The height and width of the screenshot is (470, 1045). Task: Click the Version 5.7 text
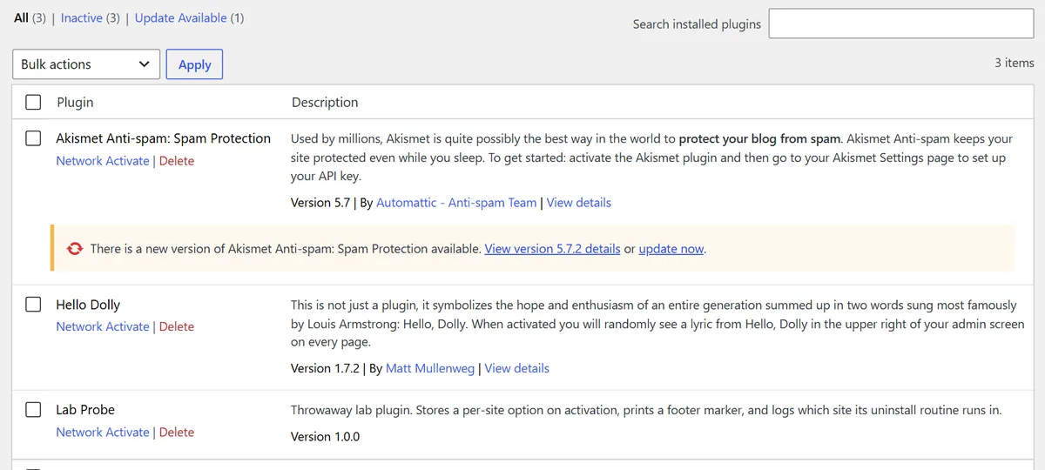point(320,203)
